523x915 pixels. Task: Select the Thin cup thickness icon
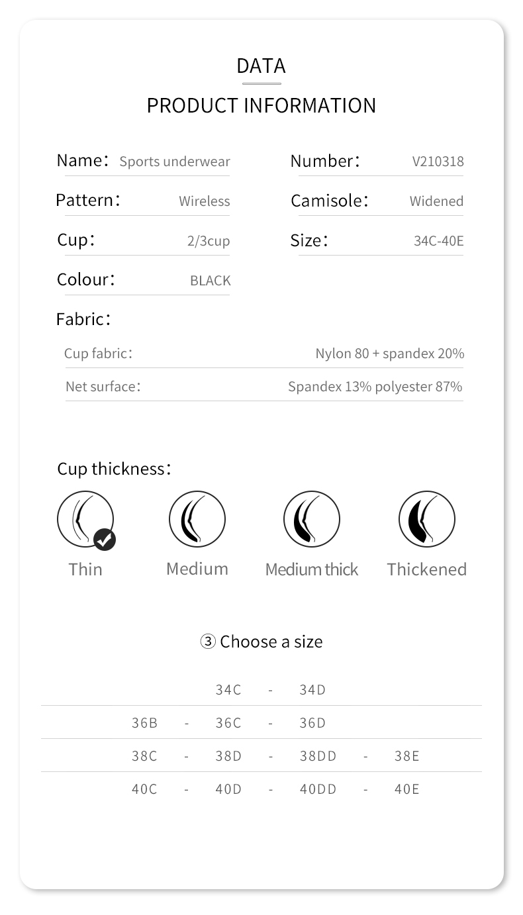(x=85, y=518)
